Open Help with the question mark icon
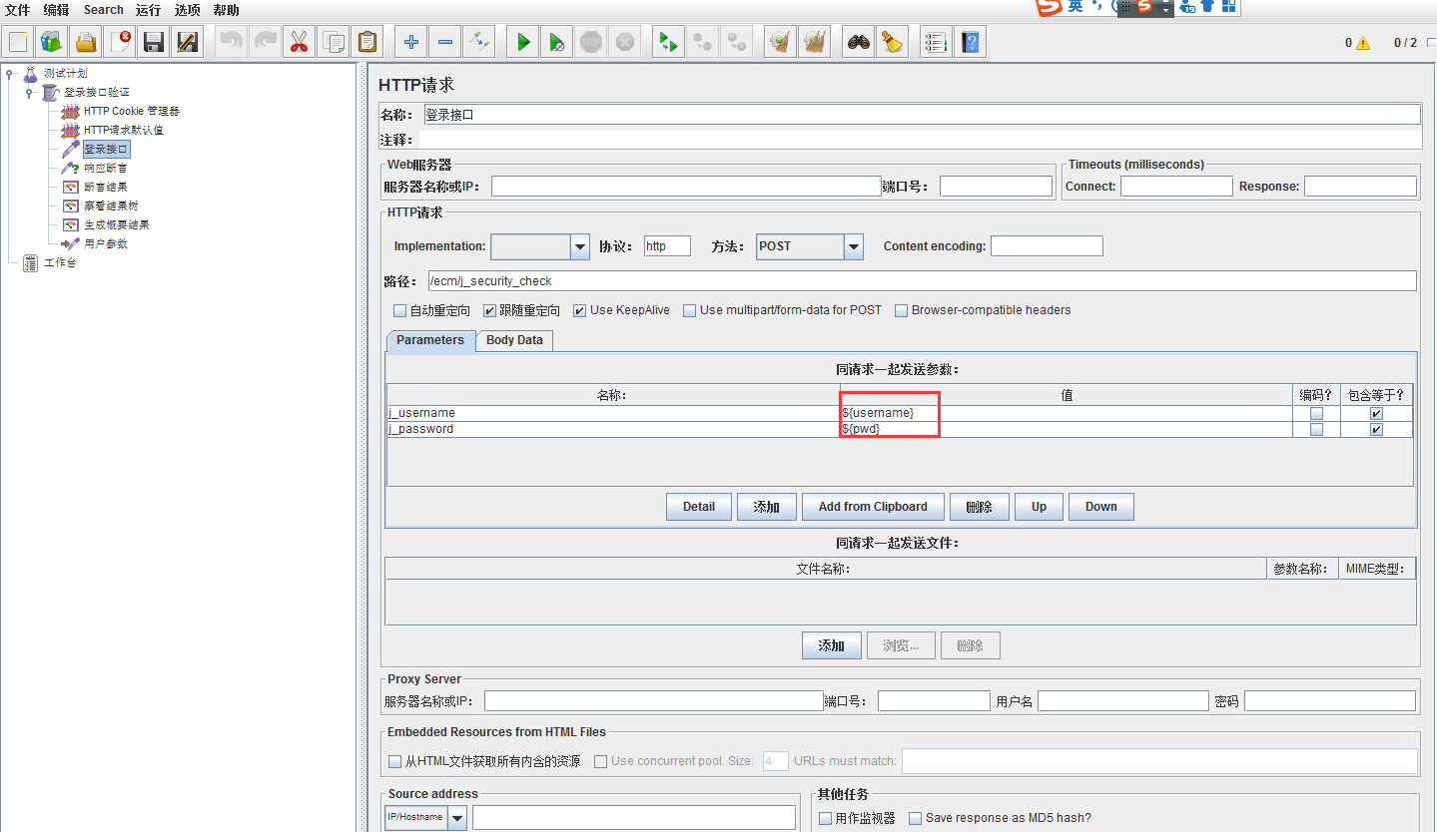The width and height of the screenshot is (1437, 832). tap(970, 42)
